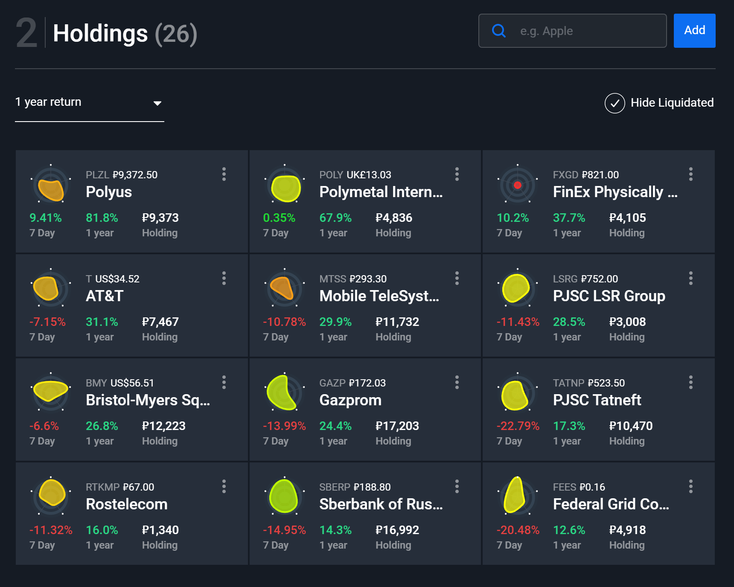The image size is (734, 587).
Task: Click the Bristol-Myers ₽12,223 holding value
Action: pos(164,426)
